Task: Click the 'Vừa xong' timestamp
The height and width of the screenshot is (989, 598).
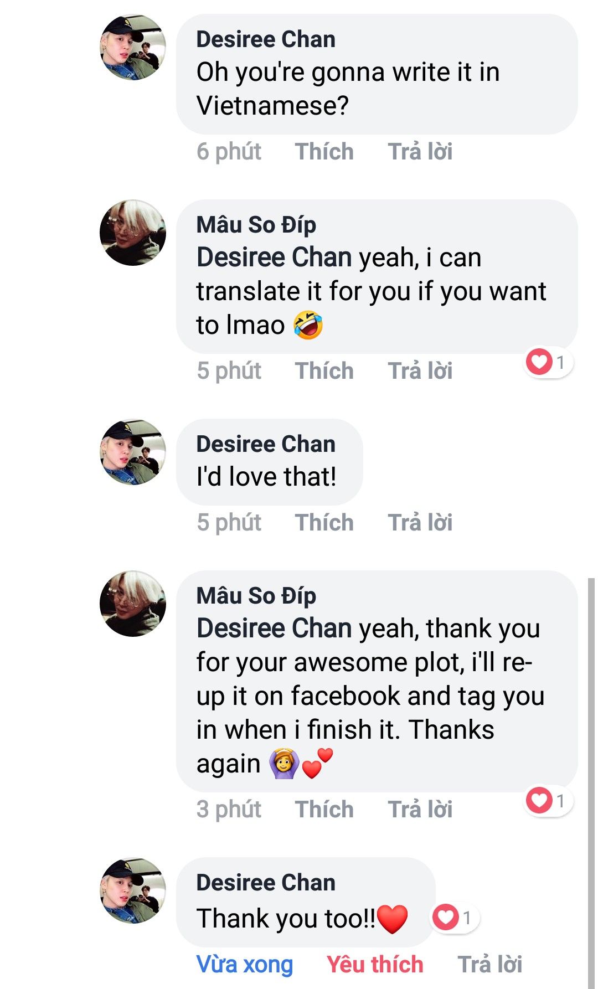Action: (244, 965)
